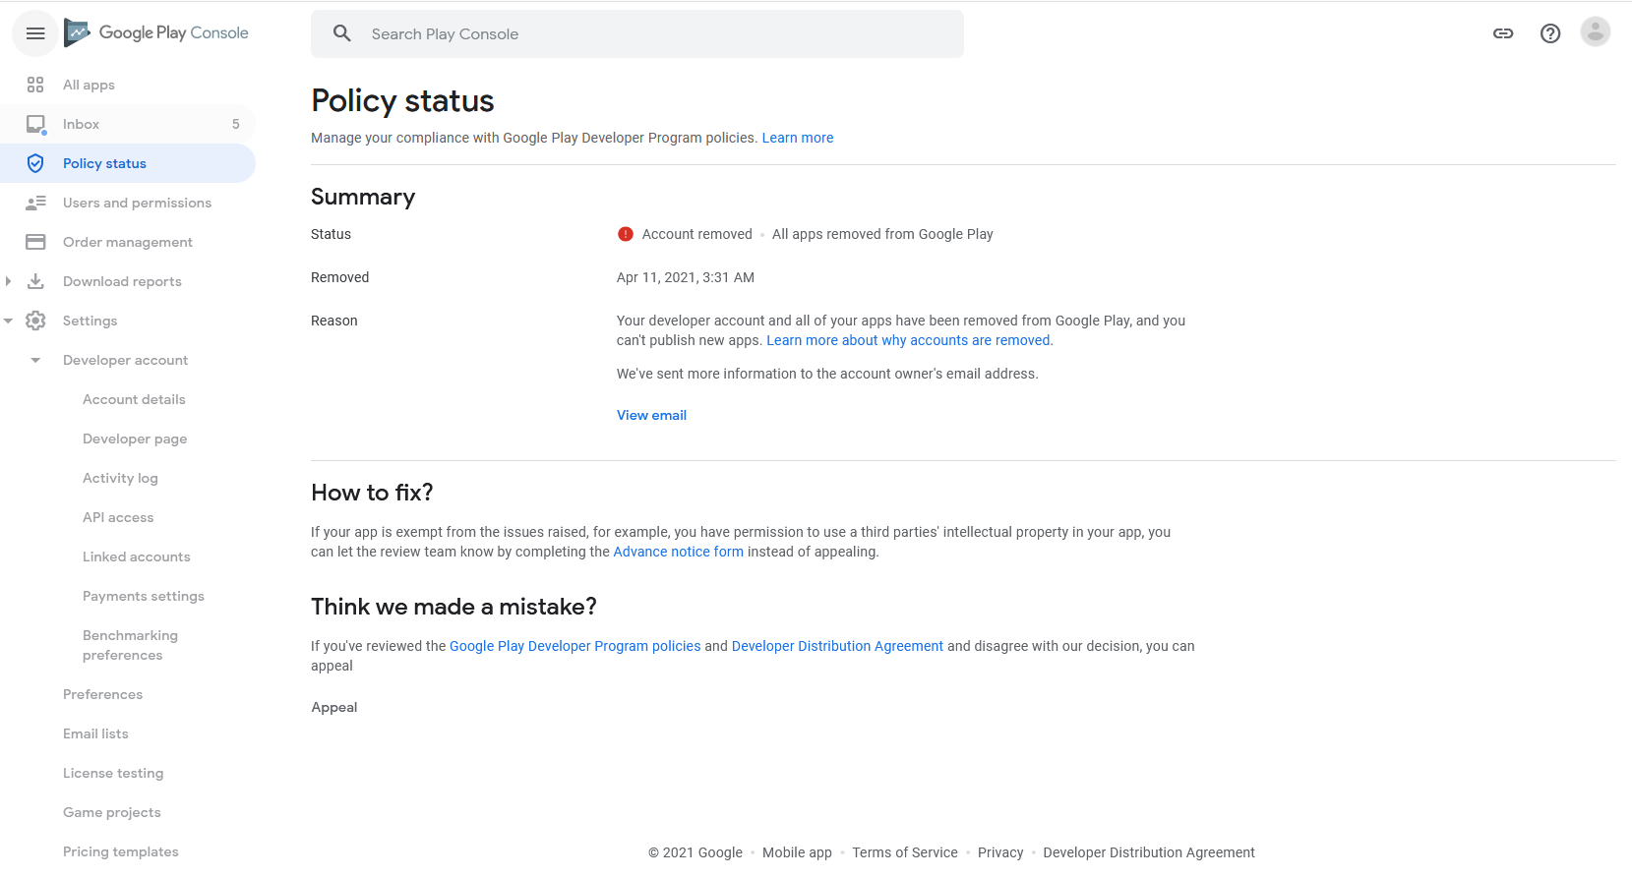Expand the Download reports section
This screenshot has width=1632, height=878.
pyautogui.click(x=8, y=281)
